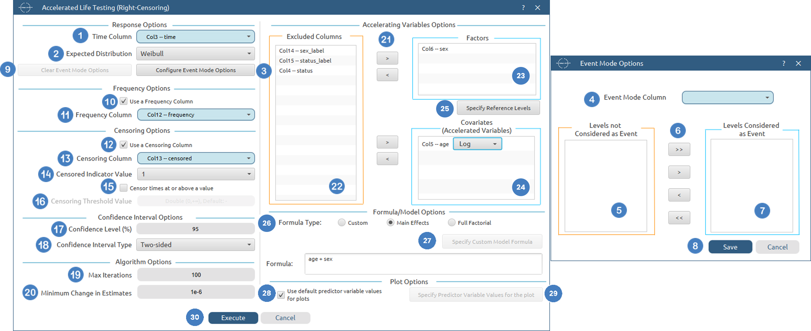The width and height of the screenshot is (811, 331).
Task: Open the Log transform dropdown for Col5 age
Action: click(477, 144)
